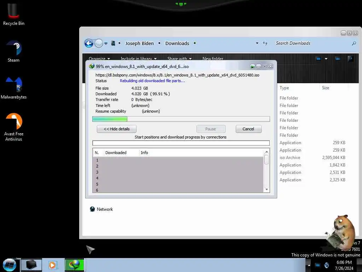
Task: Select the Application row sized 2,325 KB
Action: coord(313,180)
